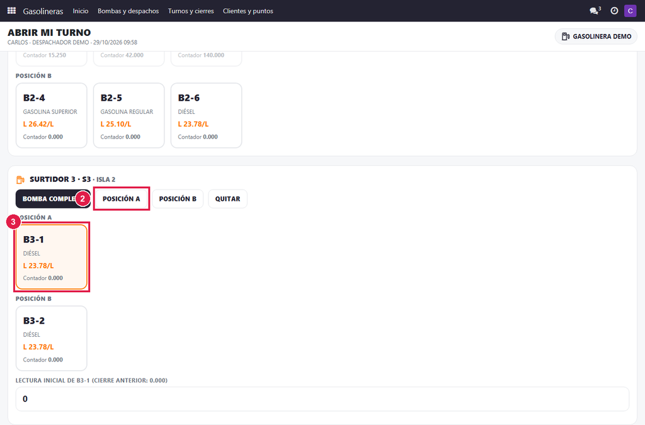Click the price L 26.42/L on B2-4
Image resolution: width=645 pixels, height=425 pixels.
38,124
